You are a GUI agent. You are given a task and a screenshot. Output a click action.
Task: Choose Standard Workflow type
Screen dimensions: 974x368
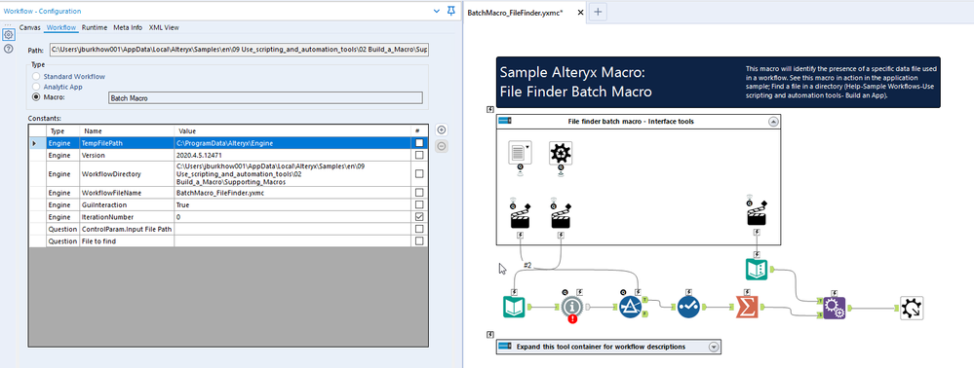(x=37, y=76)
